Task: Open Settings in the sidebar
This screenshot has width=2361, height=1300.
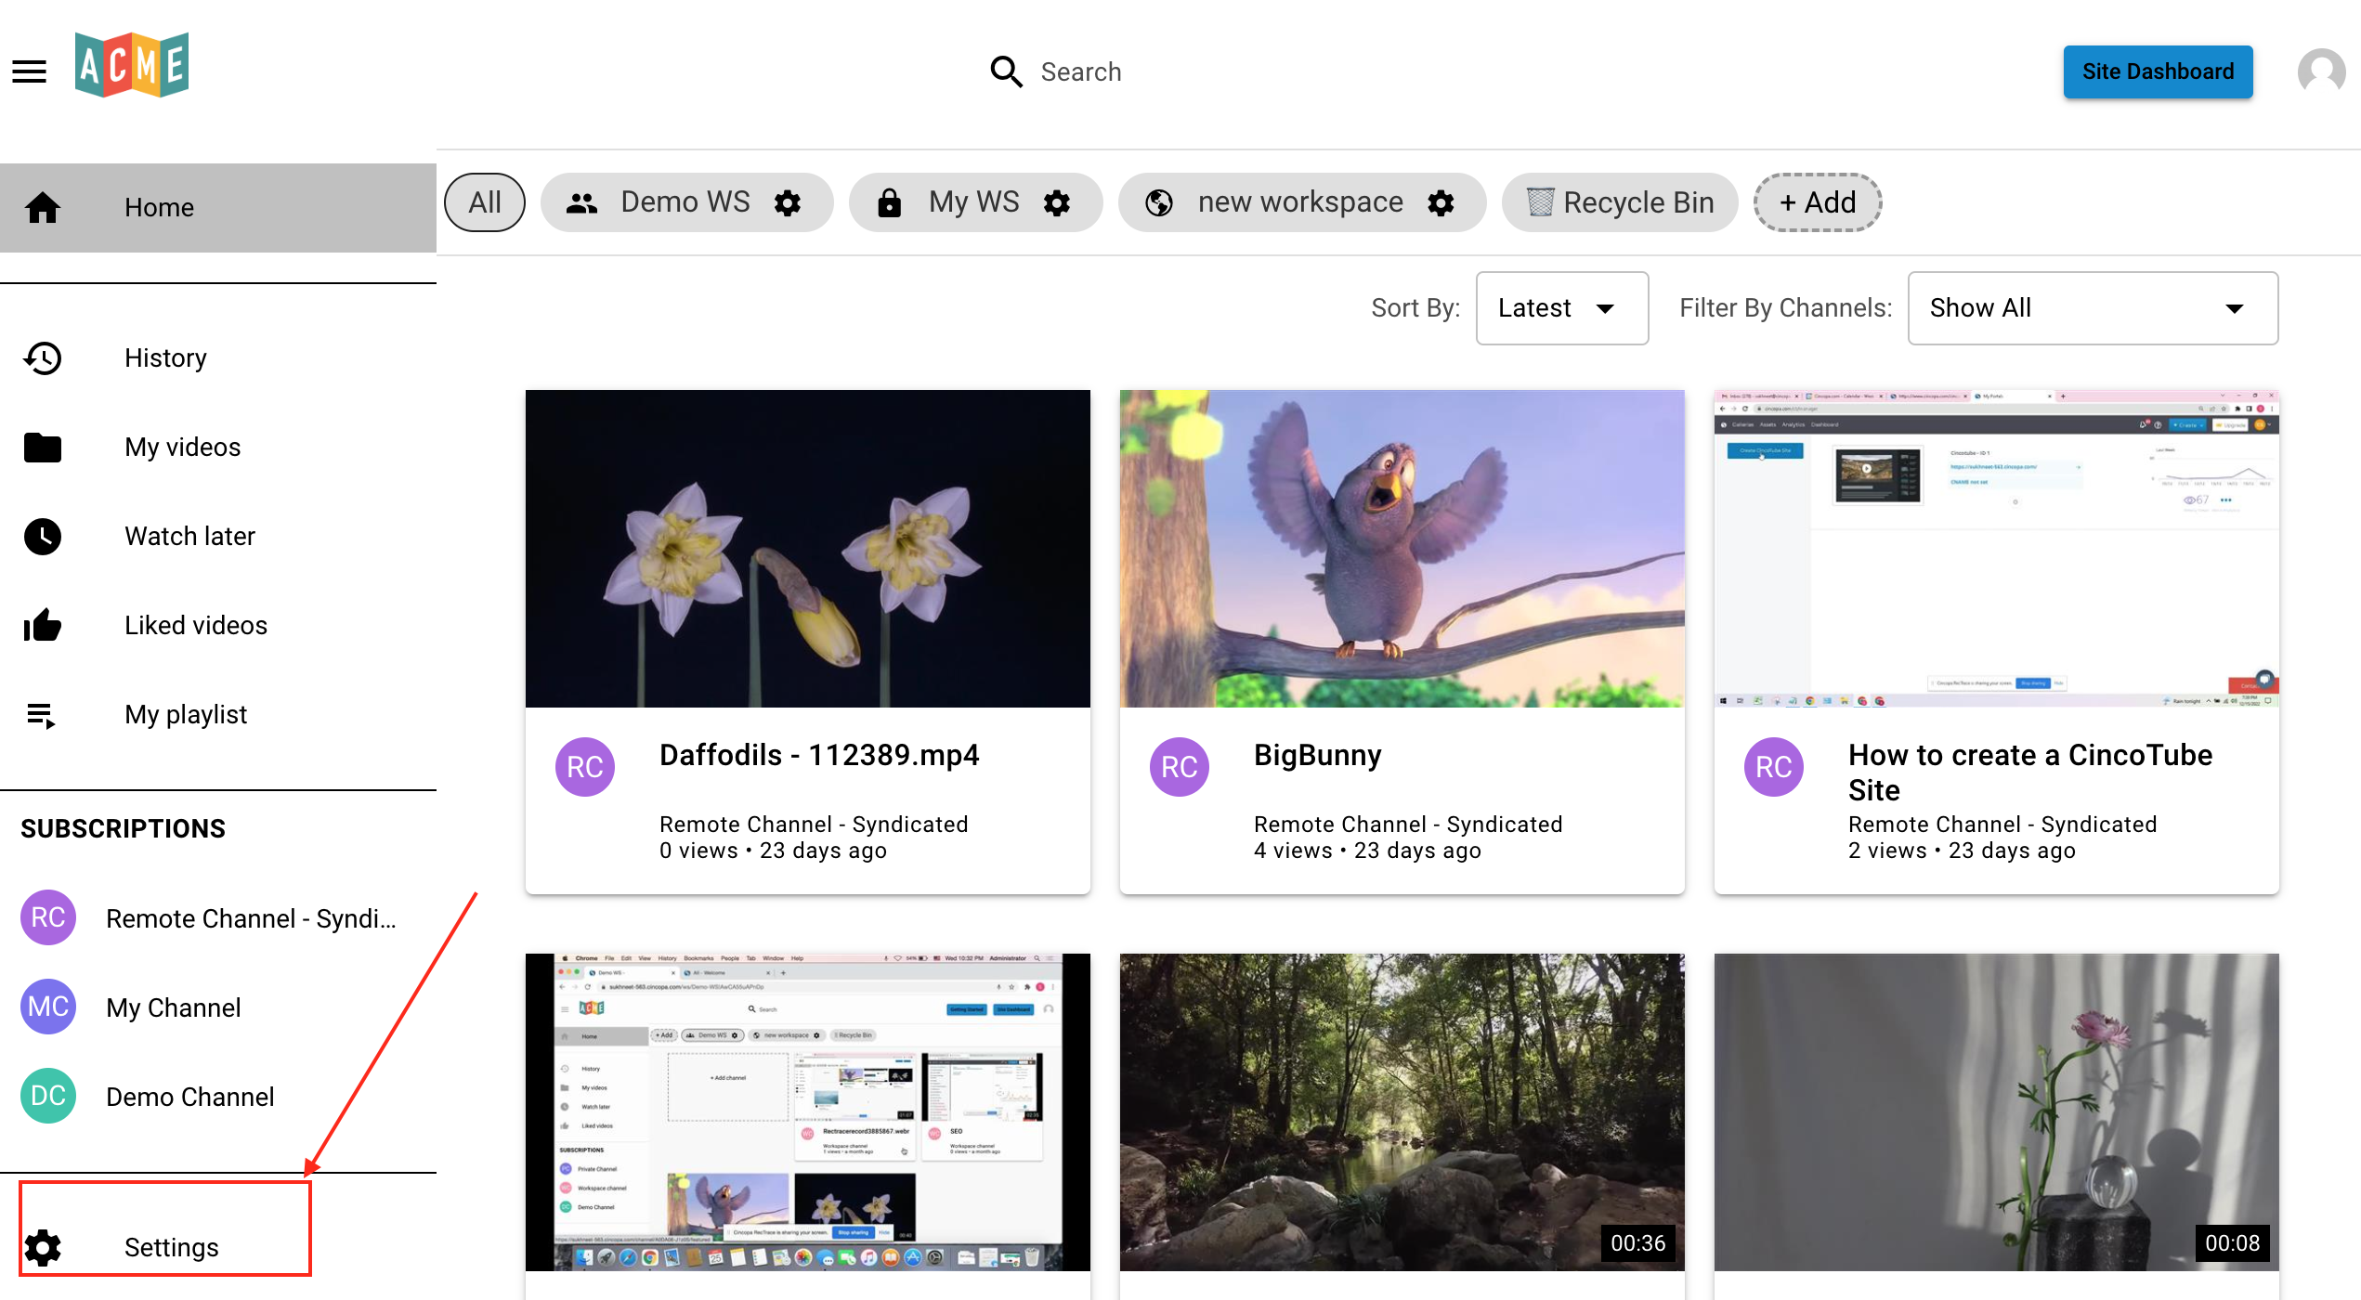Action: tap(171, 1247)
